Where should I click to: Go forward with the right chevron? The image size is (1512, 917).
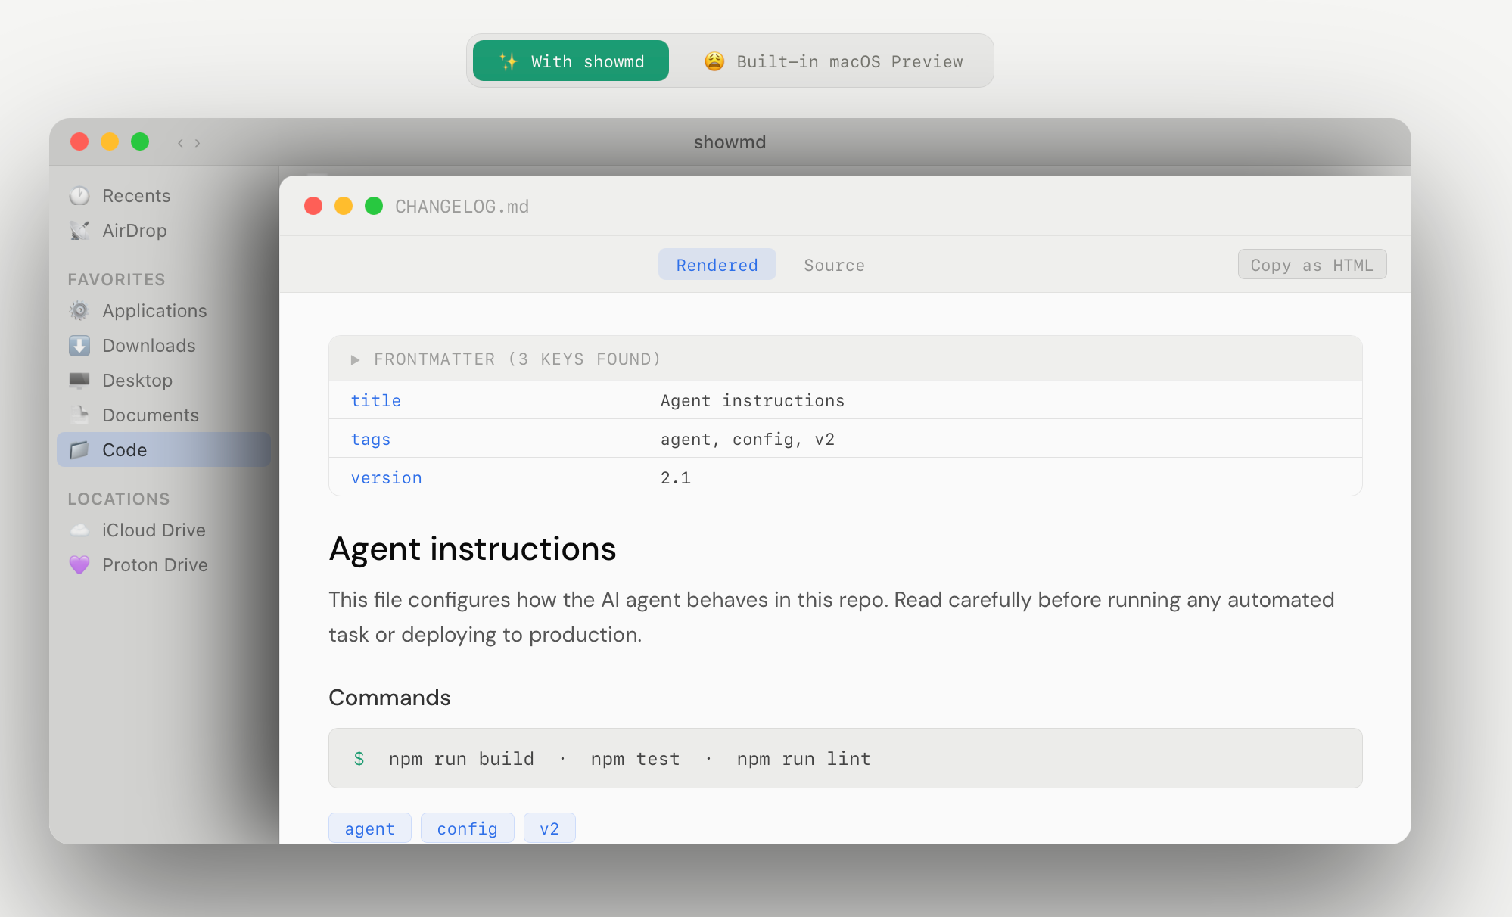[x=198, y=143]
